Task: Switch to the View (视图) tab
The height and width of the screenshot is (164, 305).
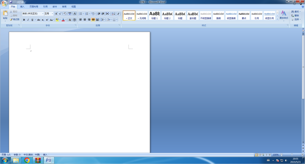Action: [74, 7]
